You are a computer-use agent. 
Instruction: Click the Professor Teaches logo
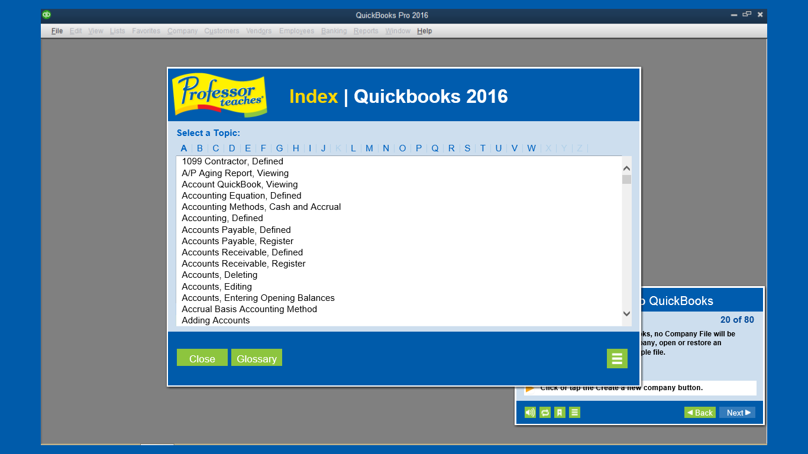[x=219, y=95]
